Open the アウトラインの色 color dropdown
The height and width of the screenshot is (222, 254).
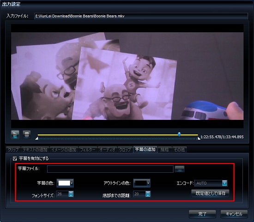142,183
